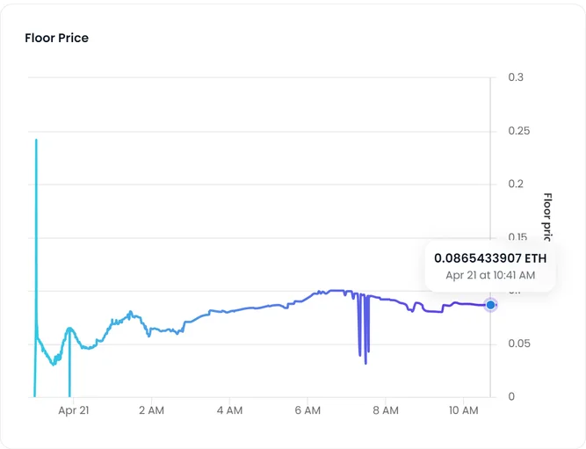Click the tall cyan spike peak near 0.25
The image size is (586, 449).
[36, 141]
